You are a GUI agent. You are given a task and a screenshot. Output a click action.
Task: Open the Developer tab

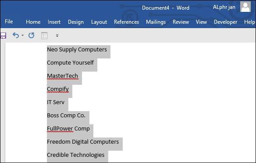click(225, 22)
